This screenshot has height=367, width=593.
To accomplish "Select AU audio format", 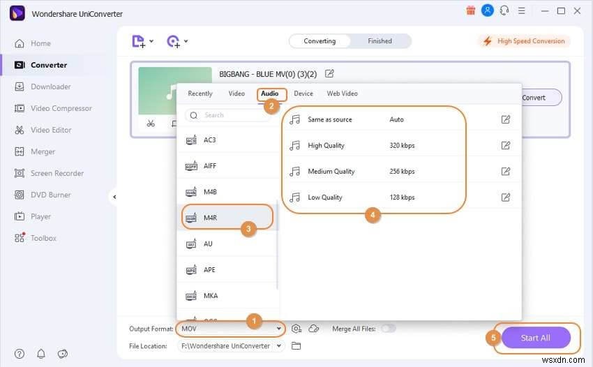I will (227, 244).
